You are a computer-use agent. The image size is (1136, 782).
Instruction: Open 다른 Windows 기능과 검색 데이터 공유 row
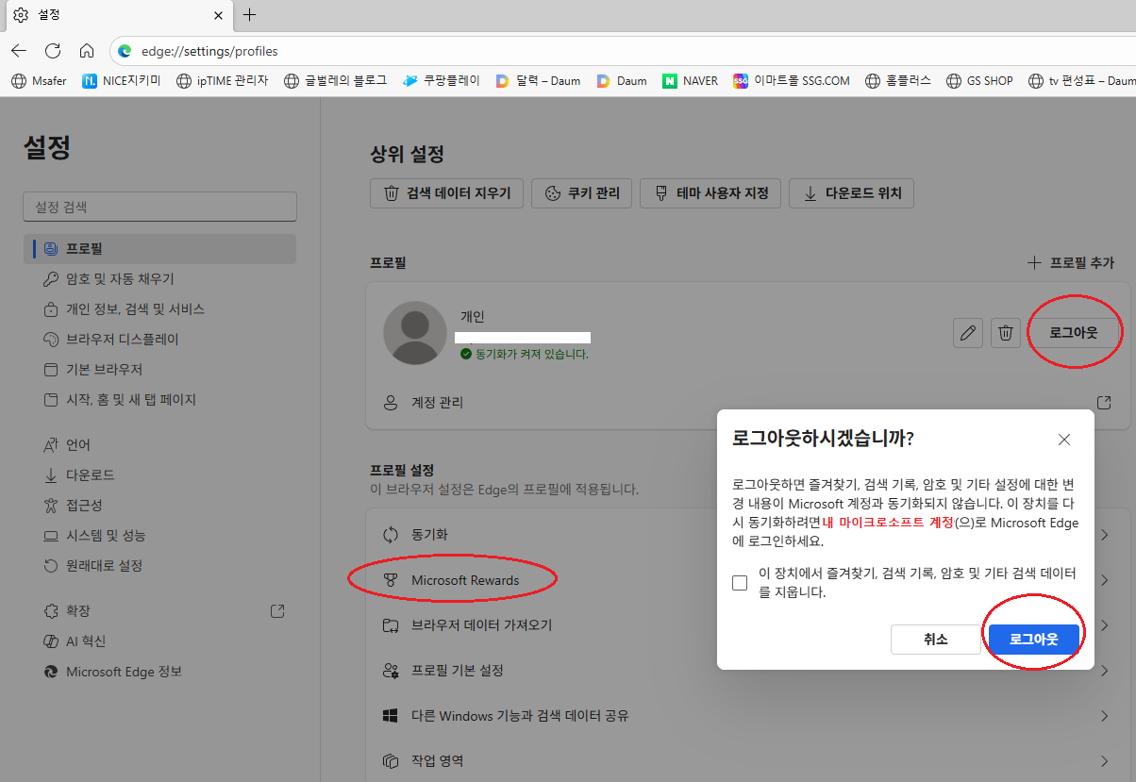(747, 716)
